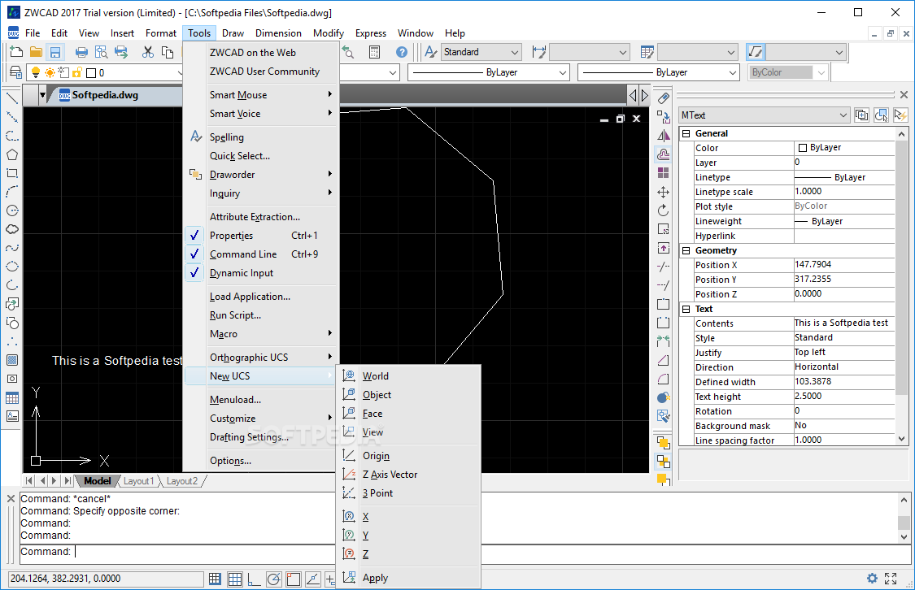Select the Rotate modify tool
Image resolution: width=915 pixels, height=590 pixels.
664,210
